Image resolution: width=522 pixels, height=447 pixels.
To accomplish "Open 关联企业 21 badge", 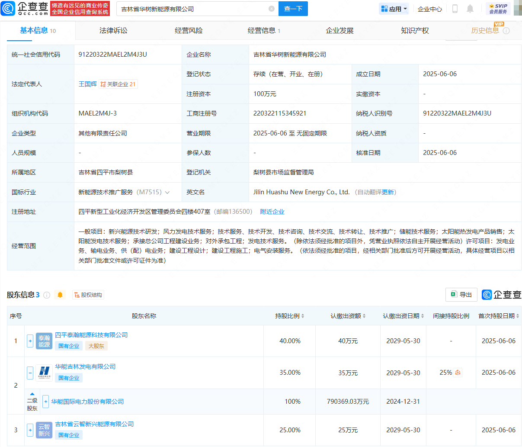I will [x=118, y=84].
